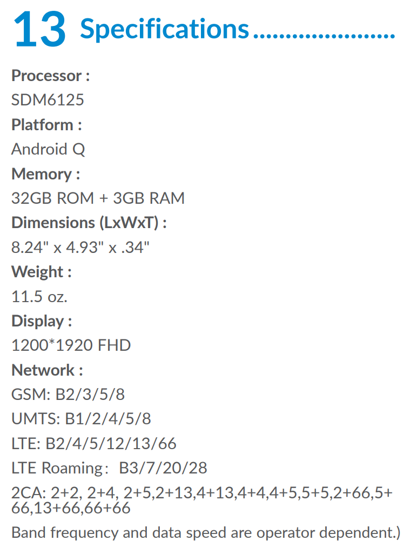Viewport: 417px width, 554px height.
Task: Select the Dimensions (LxWxT) label
Action: click(89, 223)
